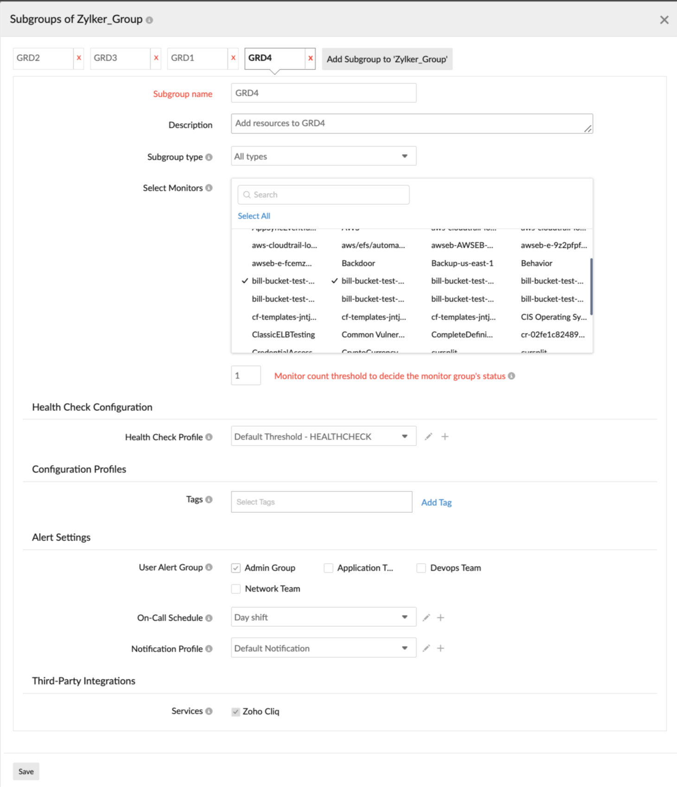Add a new On-Call Schedule
This screenshot has height=787, width=677.
(x=441, y=617)
